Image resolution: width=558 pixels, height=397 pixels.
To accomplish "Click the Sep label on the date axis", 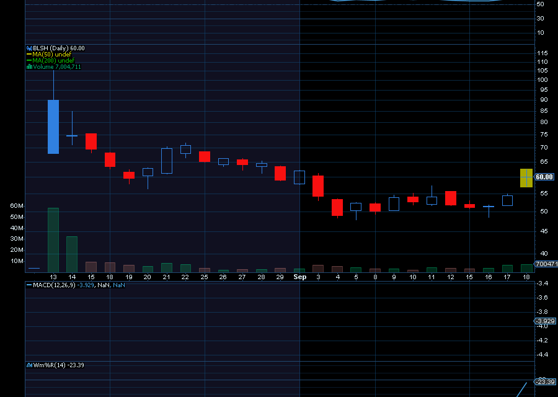I will click(x=301, y=277).
